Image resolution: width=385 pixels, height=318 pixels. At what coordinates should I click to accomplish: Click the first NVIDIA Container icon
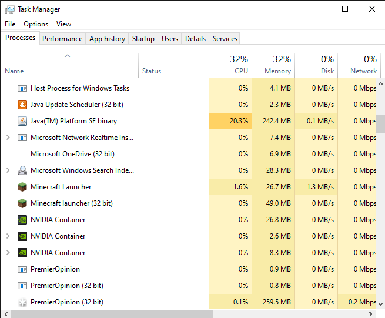click(22, 220)
